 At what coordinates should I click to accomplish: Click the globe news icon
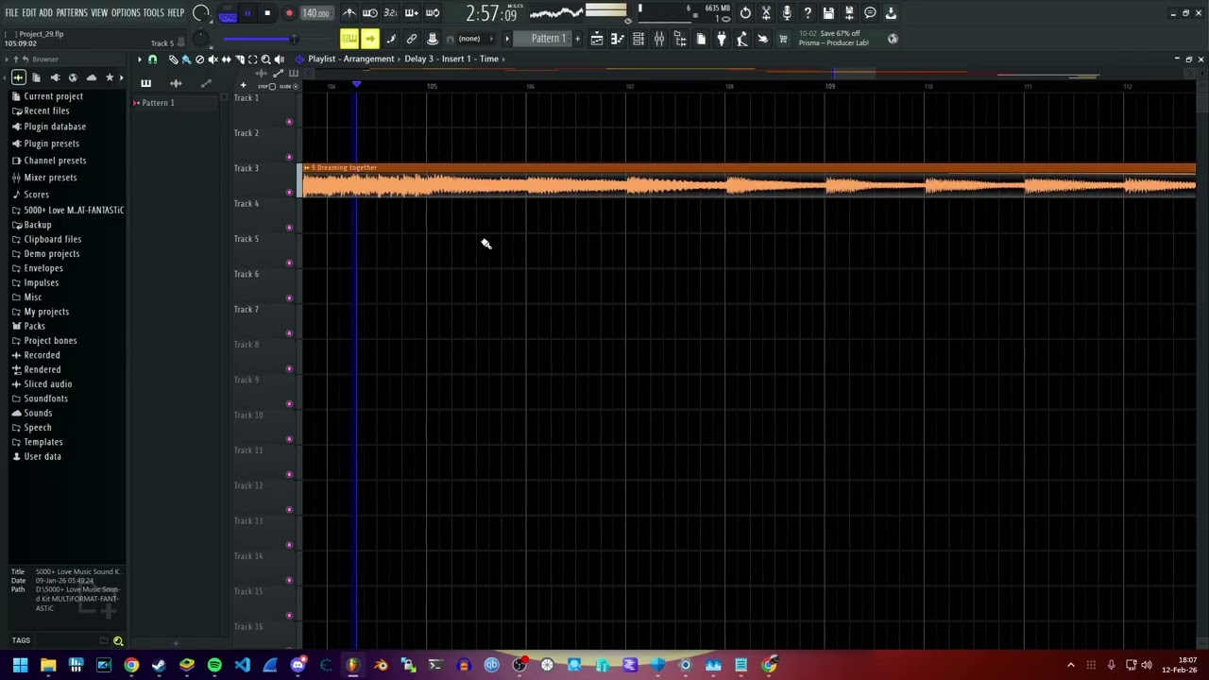[x=893, y=39]
